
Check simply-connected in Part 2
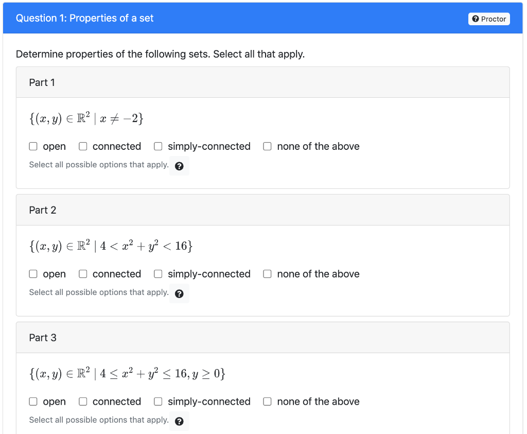pyautogui.click(x=158, y=274)
